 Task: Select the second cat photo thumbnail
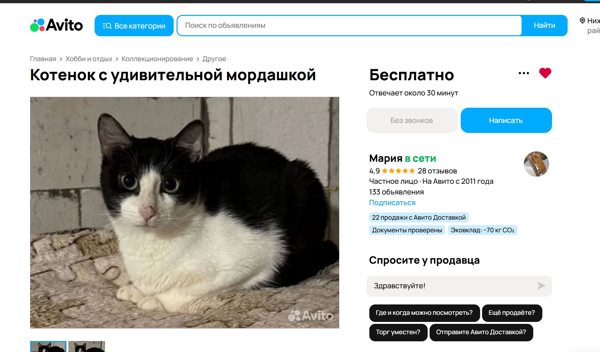(87, 346)
